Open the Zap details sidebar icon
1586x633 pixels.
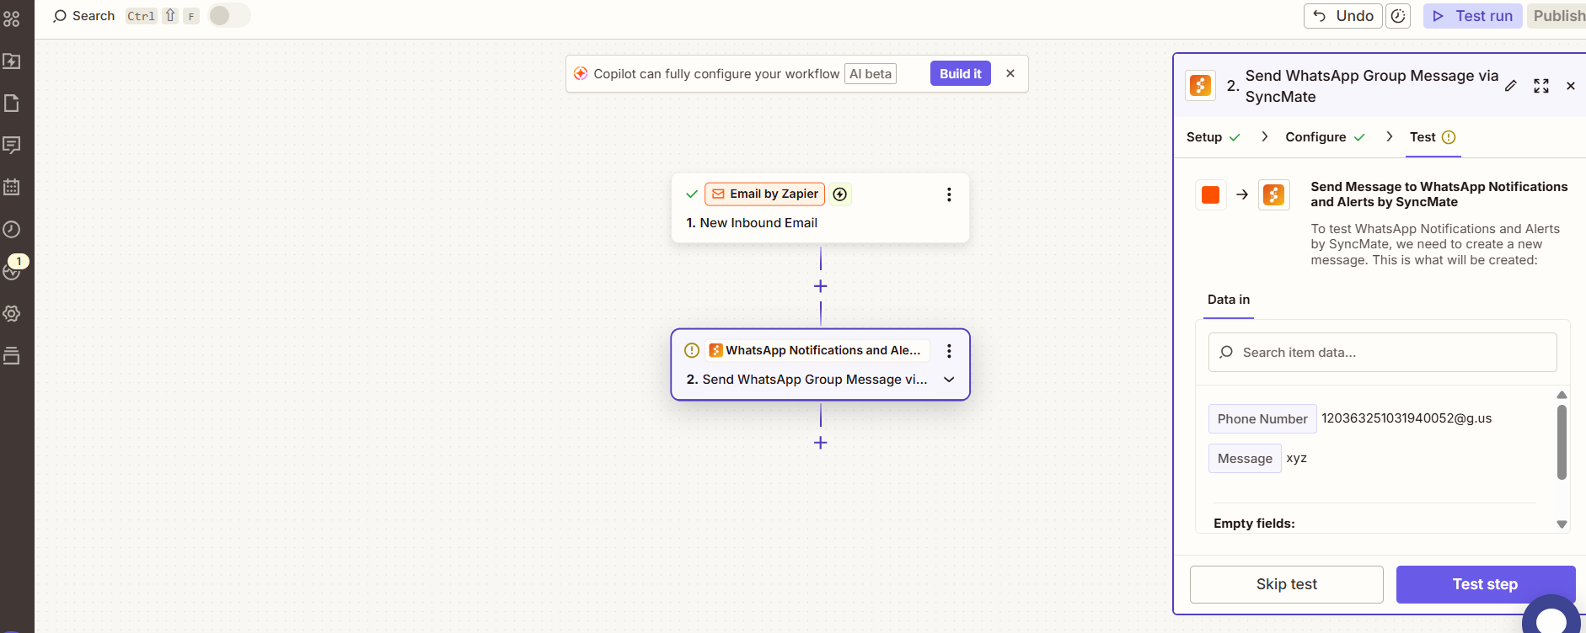pos(12,61)
